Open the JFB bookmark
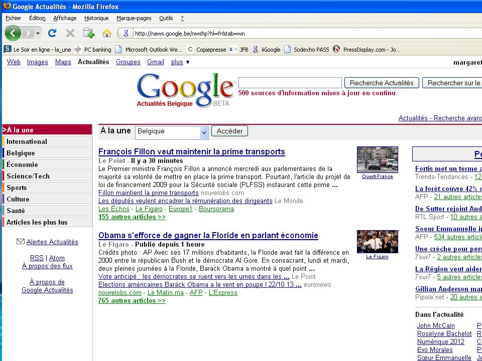The height and width of the screenshot is (361, 482). [x=239, y=50]
